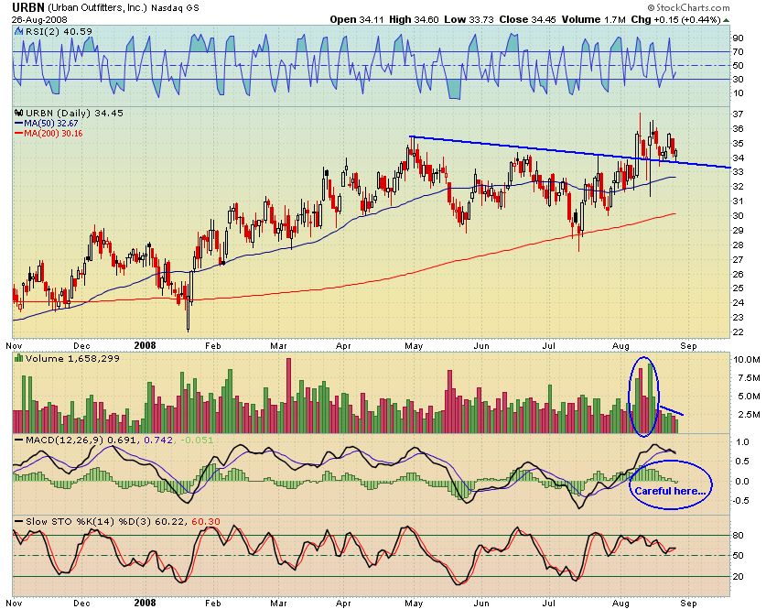Click the 80 level on the Slow STO axis
This screenshot has width=766, height=609.
tap(738, 535)
